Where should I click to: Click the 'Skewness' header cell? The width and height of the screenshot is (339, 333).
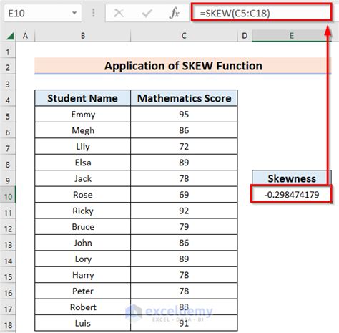click(x=292, y=178)
